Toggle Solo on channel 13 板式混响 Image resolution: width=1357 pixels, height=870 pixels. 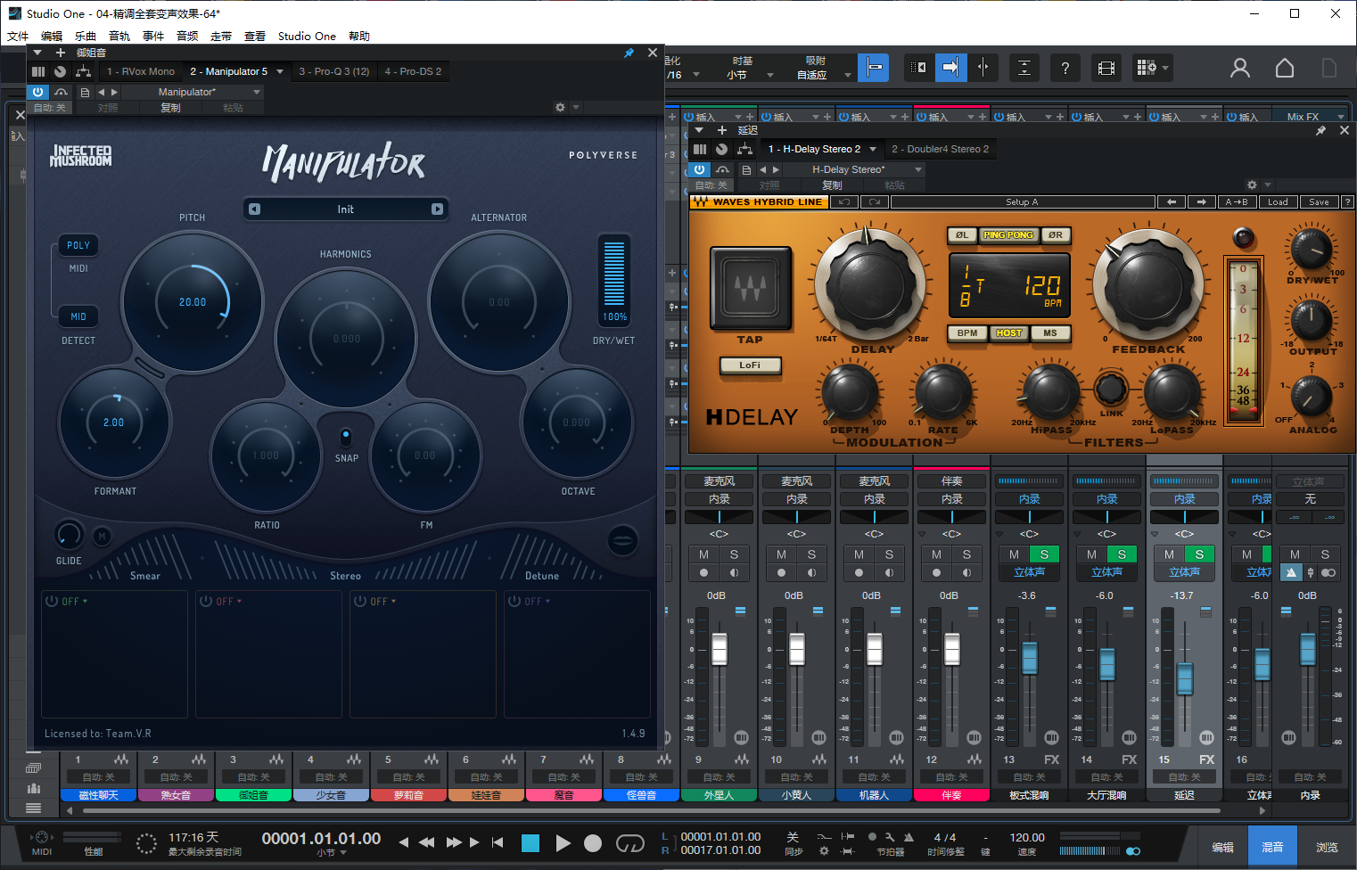[x=1044, y=554]
